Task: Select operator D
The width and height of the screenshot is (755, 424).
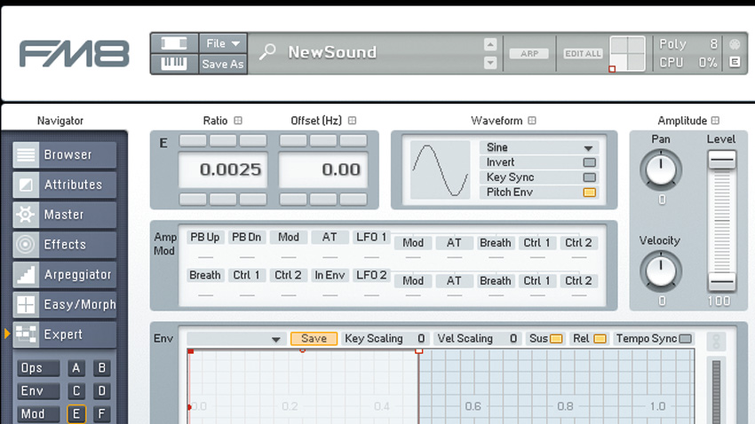Action: point(101,391)
